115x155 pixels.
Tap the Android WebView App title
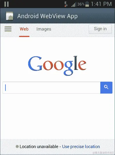pos(47,16)
